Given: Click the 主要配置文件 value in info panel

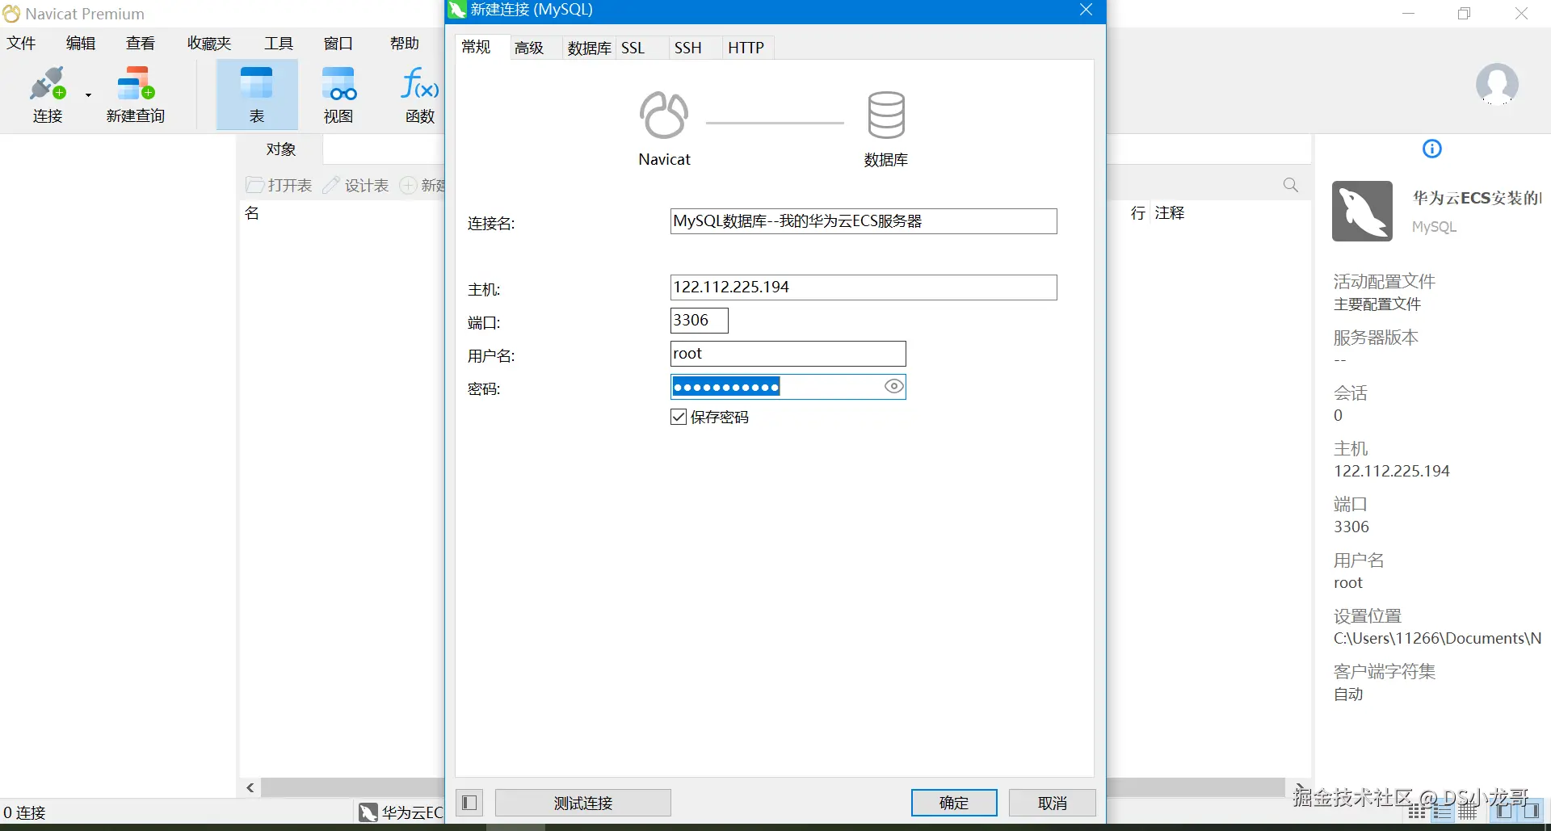Looking at the screenshot, I should (1377, 304).
